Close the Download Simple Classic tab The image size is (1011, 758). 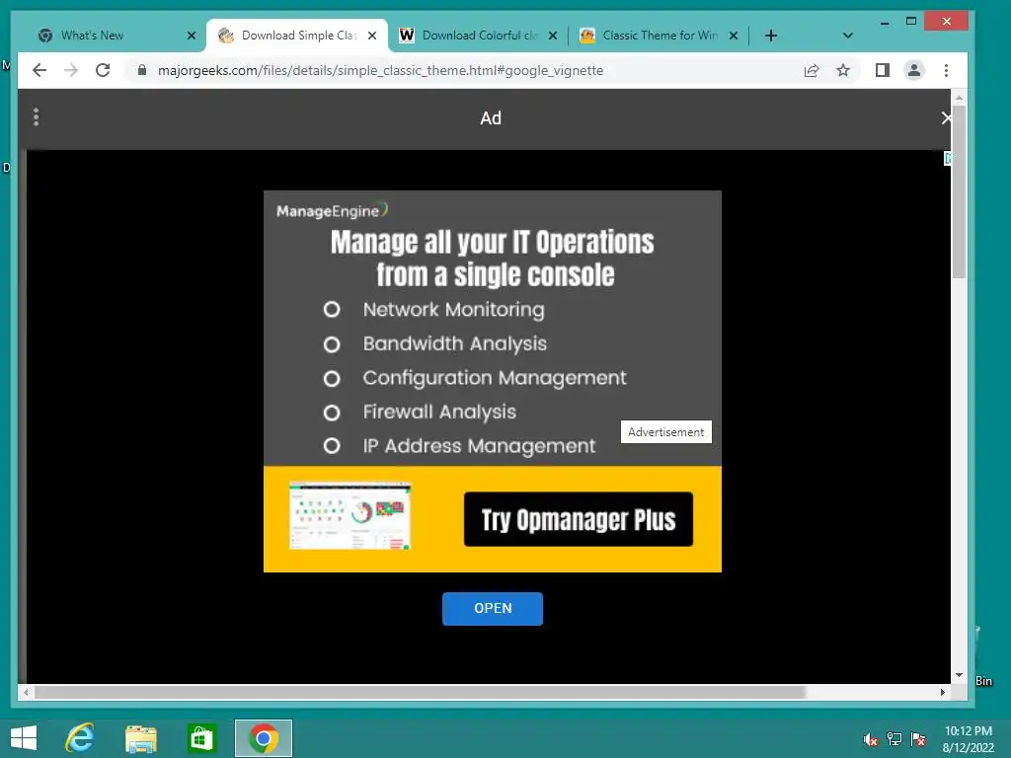(372, 36)
